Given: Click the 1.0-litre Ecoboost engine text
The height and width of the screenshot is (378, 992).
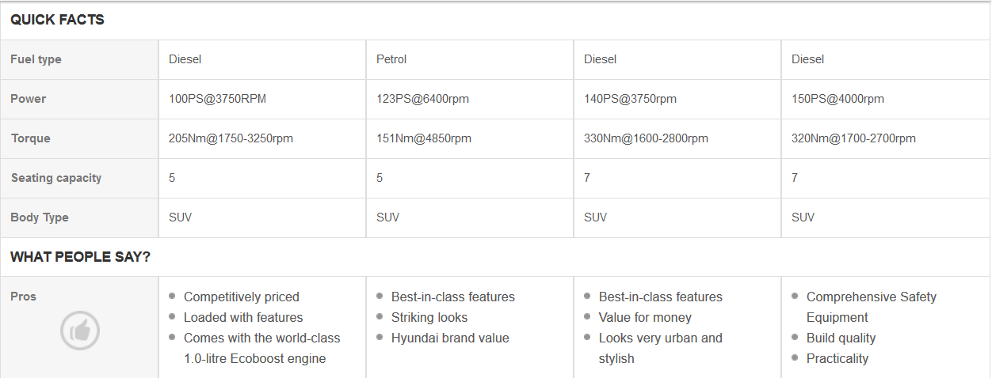Looking at the screenshot, I should tap(255, 359).
